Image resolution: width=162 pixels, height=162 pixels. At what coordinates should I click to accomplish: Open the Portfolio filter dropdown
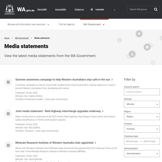tap(142, 129)
